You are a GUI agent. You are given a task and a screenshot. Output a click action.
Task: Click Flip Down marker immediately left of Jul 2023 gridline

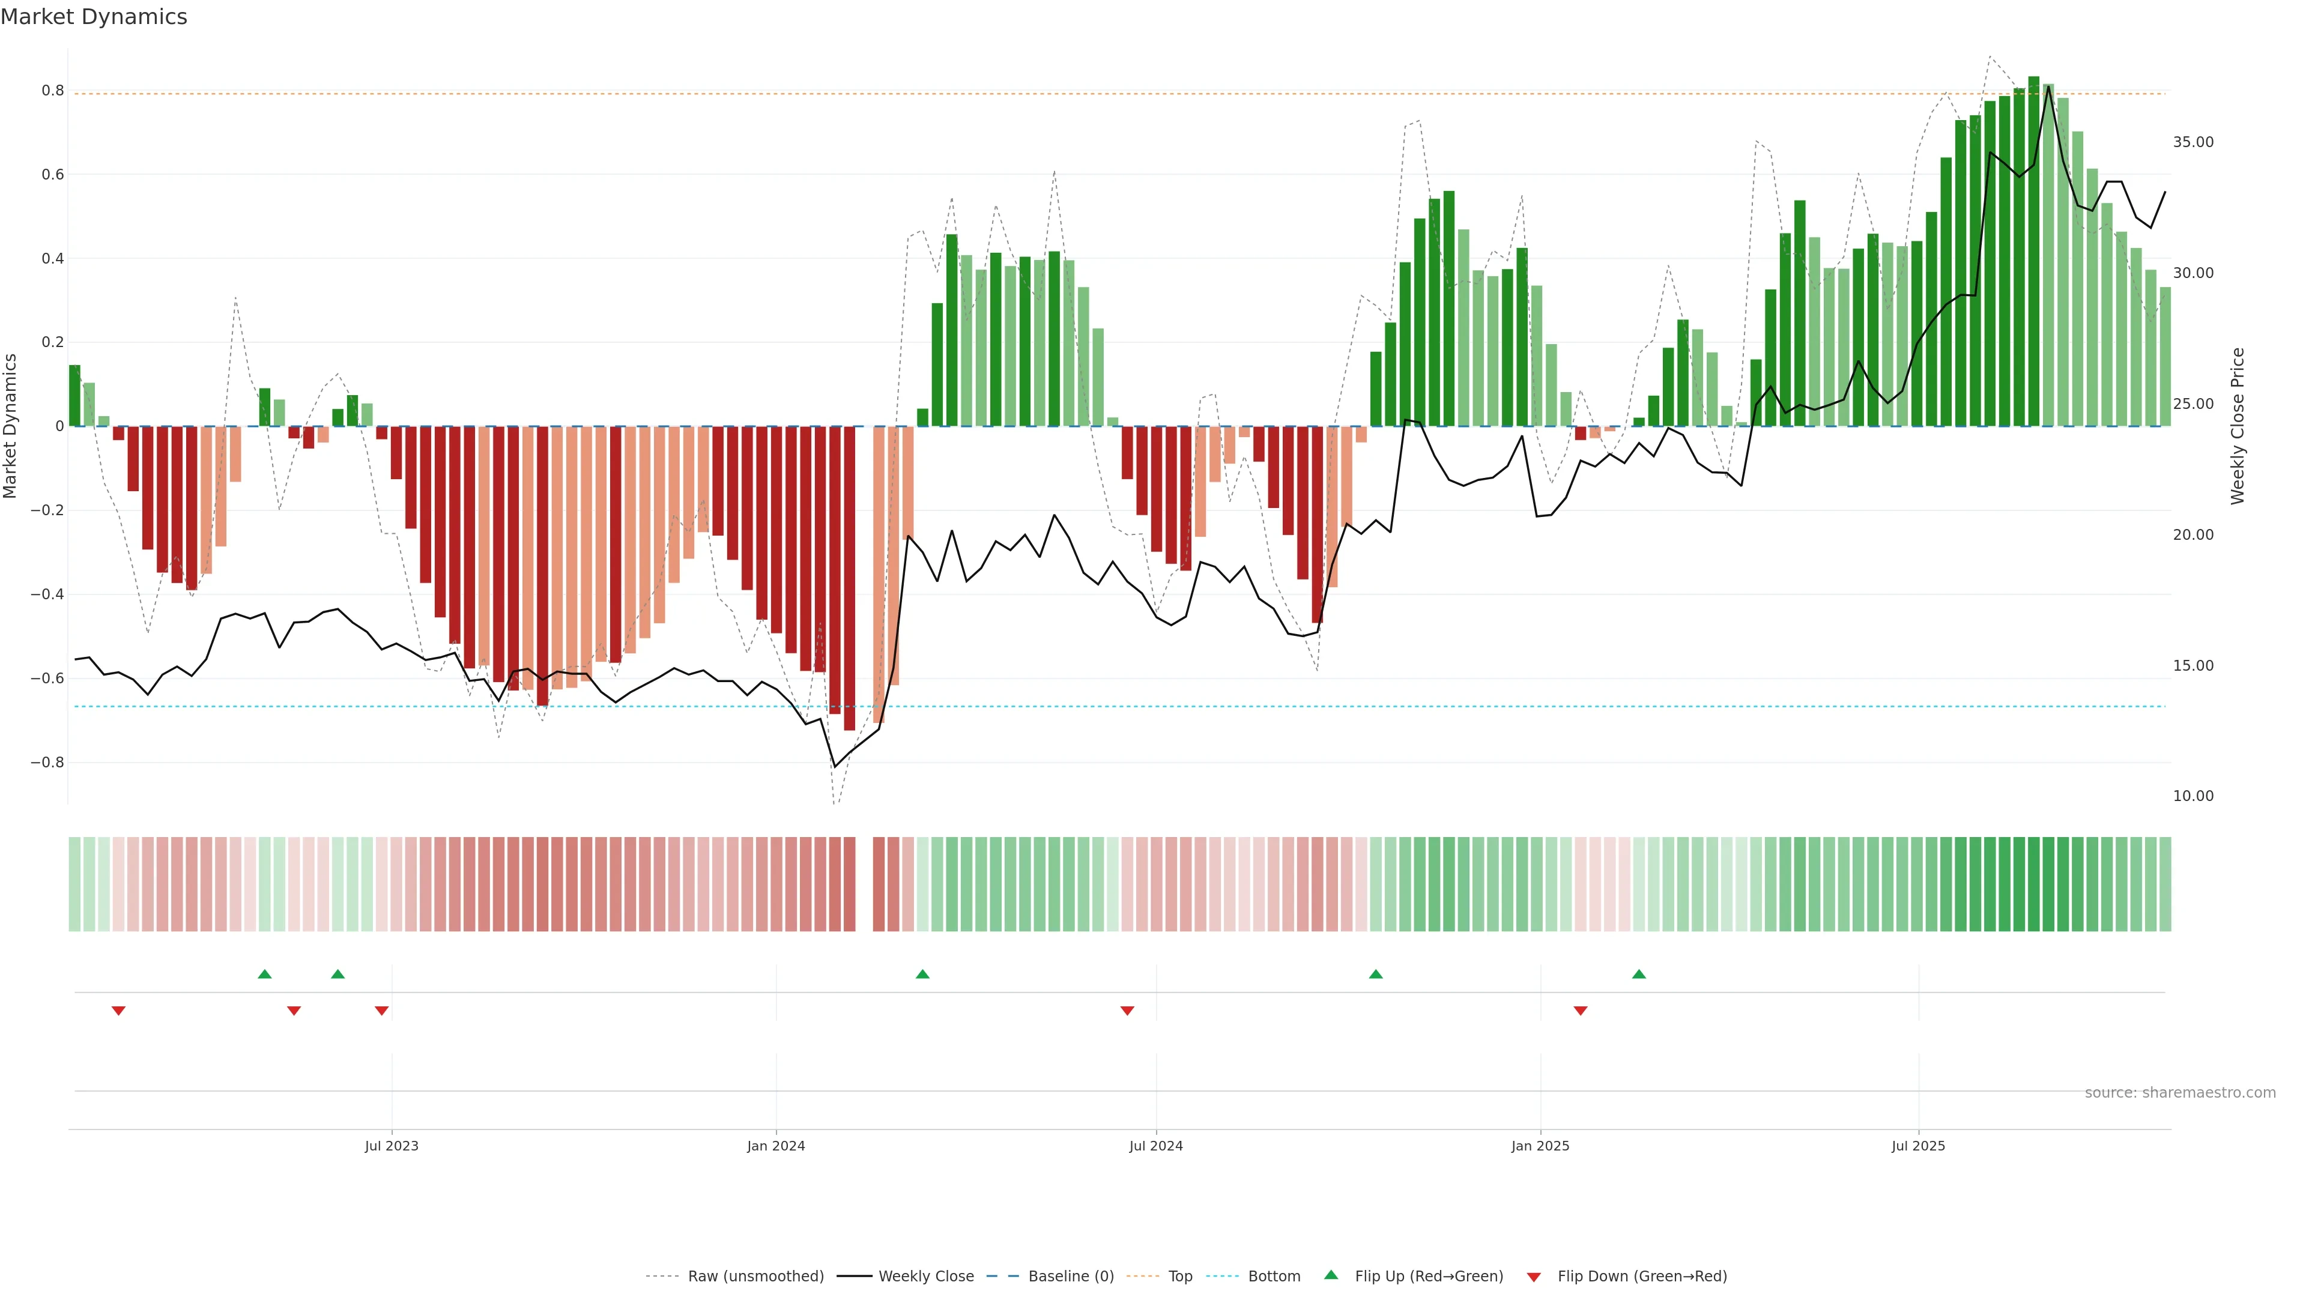381,1011
